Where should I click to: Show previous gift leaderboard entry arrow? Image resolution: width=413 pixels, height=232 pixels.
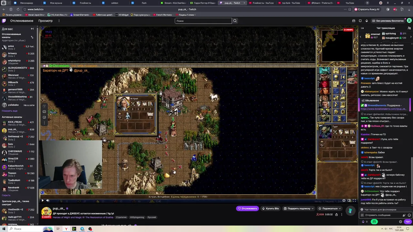[361, 37]
